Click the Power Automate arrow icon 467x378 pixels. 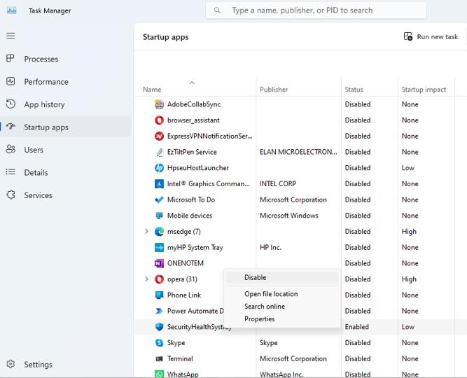[159, 311]
